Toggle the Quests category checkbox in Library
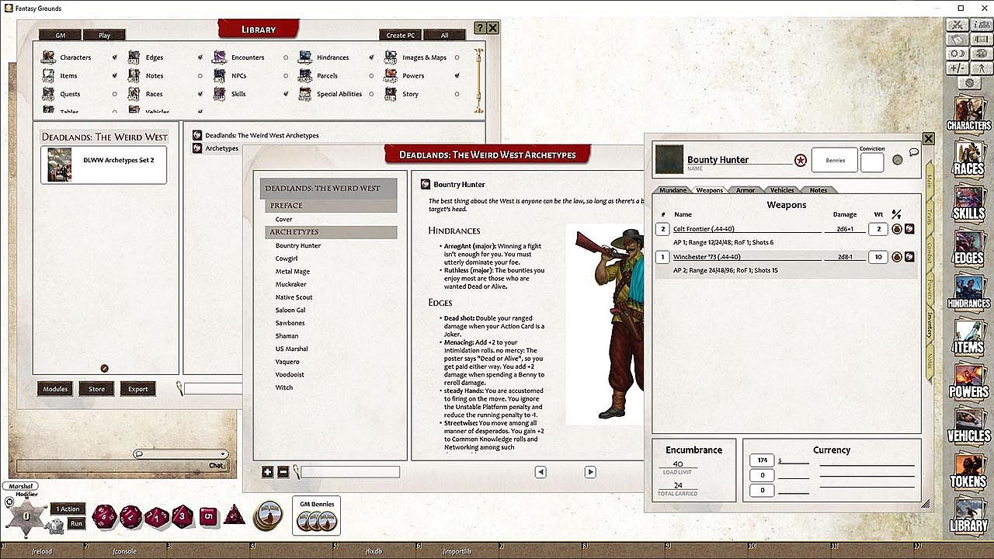 (x=115, y=94)
